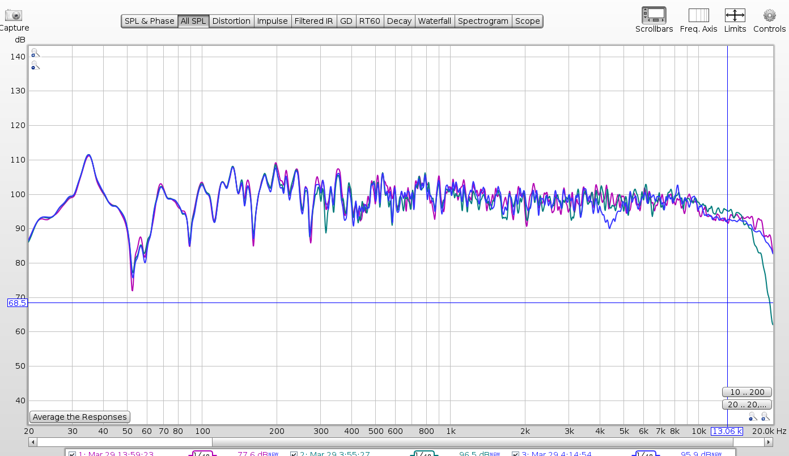The image size is (789, 456).
Task: Click the 13.06 k cursor frequency label
Action: point(727,432)
